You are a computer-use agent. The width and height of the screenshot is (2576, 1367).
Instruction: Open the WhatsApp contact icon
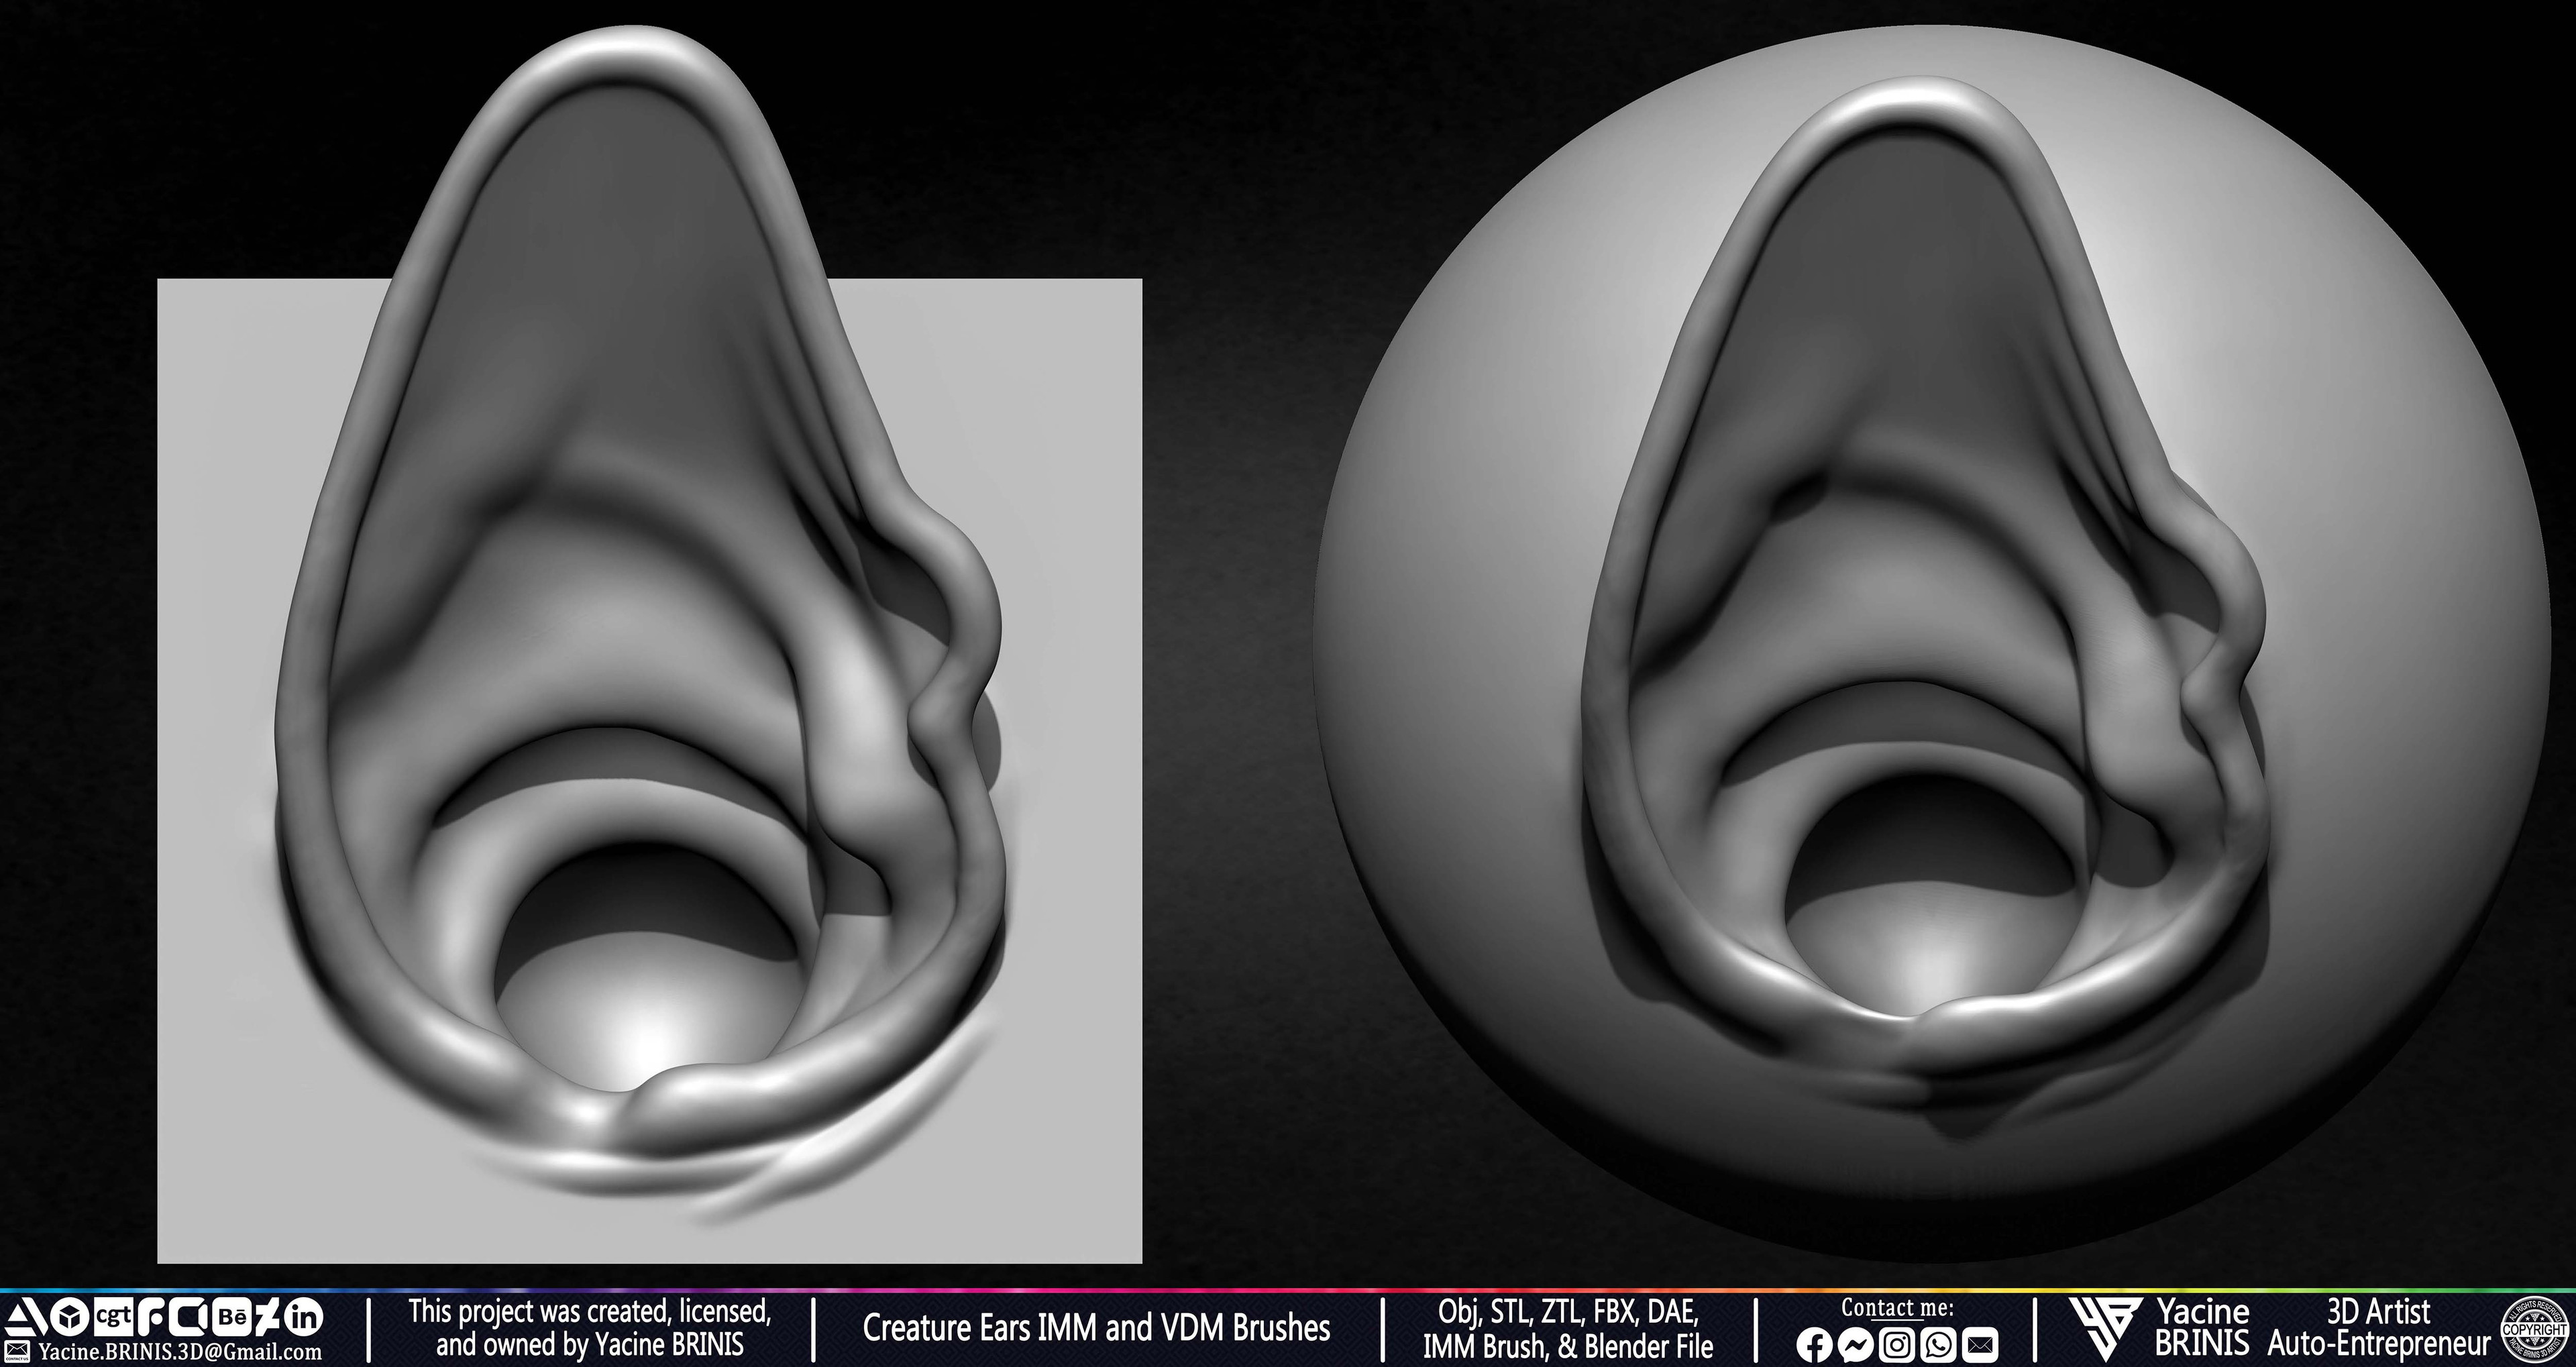pos(1939,1345)
